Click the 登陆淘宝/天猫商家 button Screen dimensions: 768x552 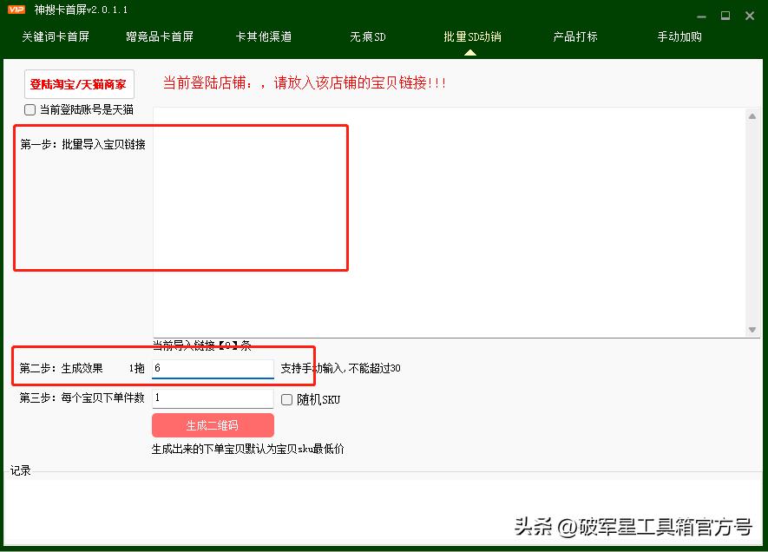coord(79,84)
